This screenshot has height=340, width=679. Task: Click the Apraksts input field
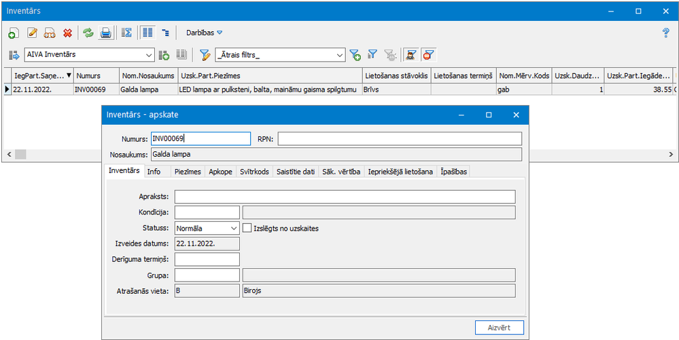(345, 197)
